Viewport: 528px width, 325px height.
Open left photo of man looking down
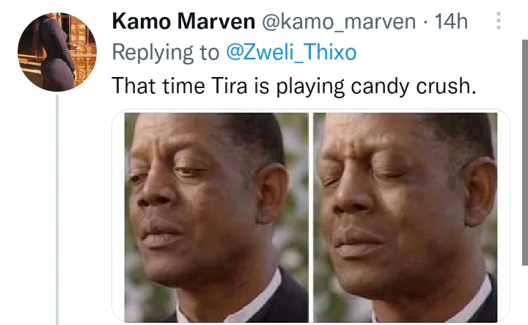coord(216,217)
